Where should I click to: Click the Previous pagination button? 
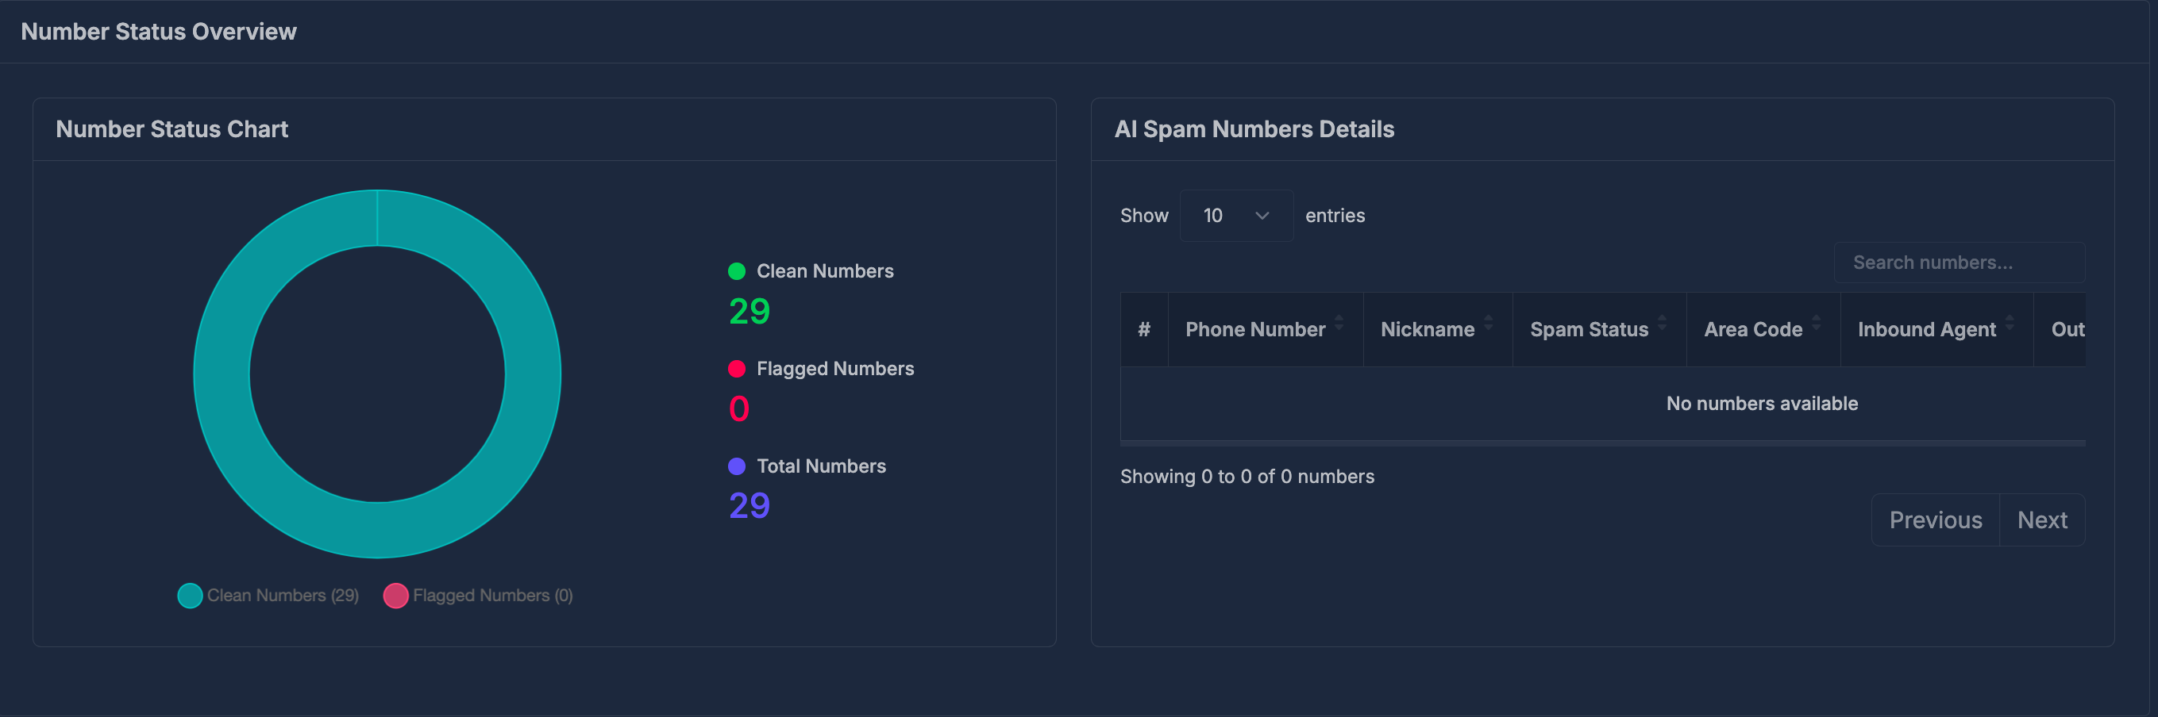(1935, 519)
